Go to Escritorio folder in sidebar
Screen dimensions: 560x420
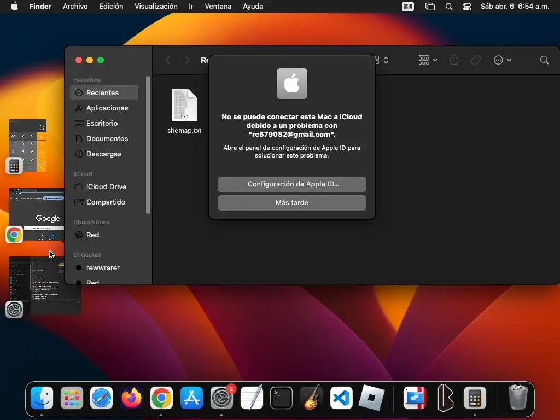click(104, 123)
